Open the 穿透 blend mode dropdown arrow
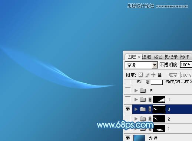 click(x=155, y=65)
